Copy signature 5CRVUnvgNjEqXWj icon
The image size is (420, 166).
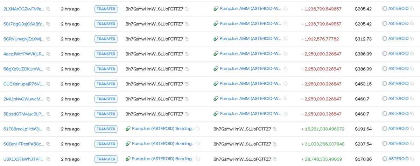pos(48,39)
